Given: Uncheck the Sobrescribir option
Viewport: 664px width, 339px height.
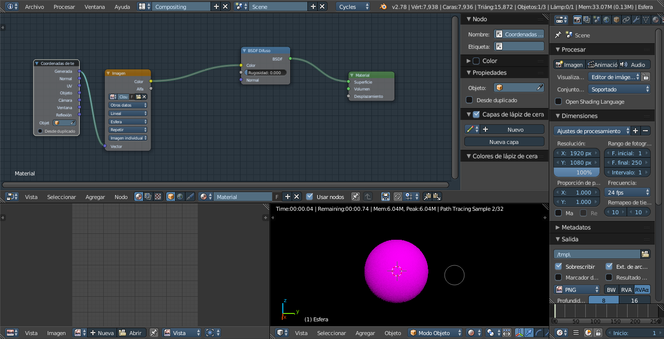Looking at the screenshot, I should [x=558, y=266].
